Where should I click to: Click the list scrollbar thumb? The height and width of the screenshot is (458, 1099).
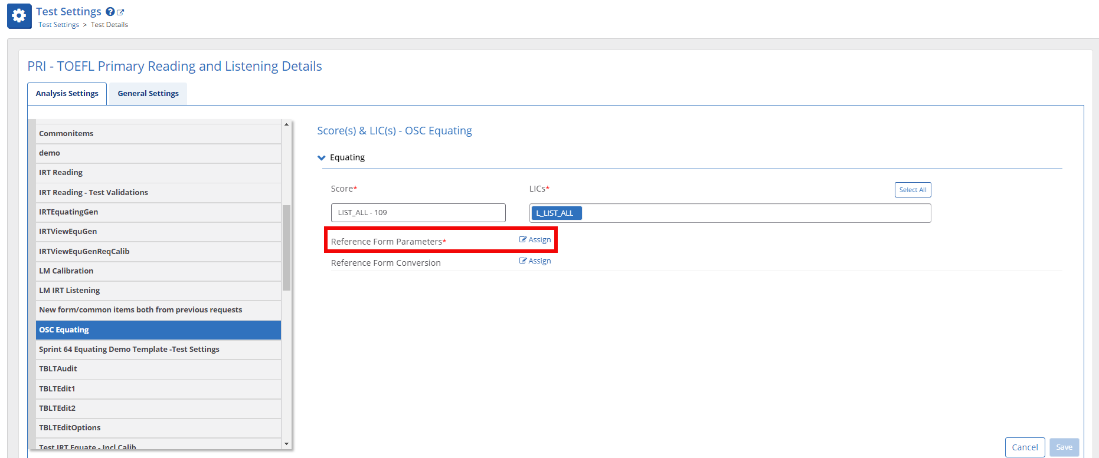286,248
